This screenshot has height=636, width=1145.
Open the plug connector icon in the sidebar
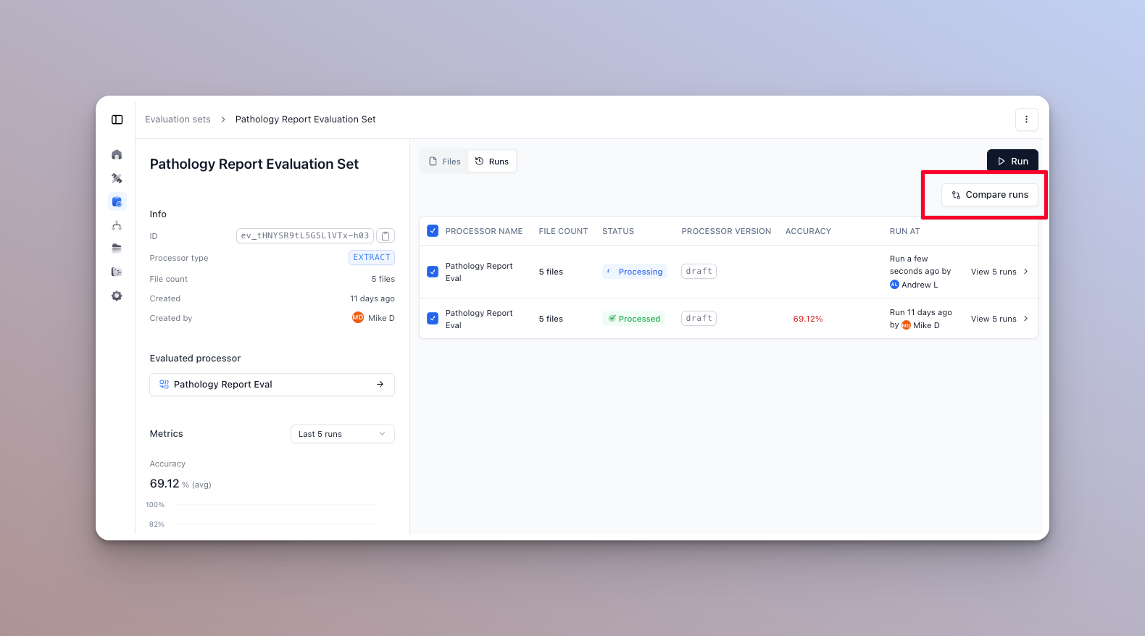pyautogui.click(x=117, y=272)
